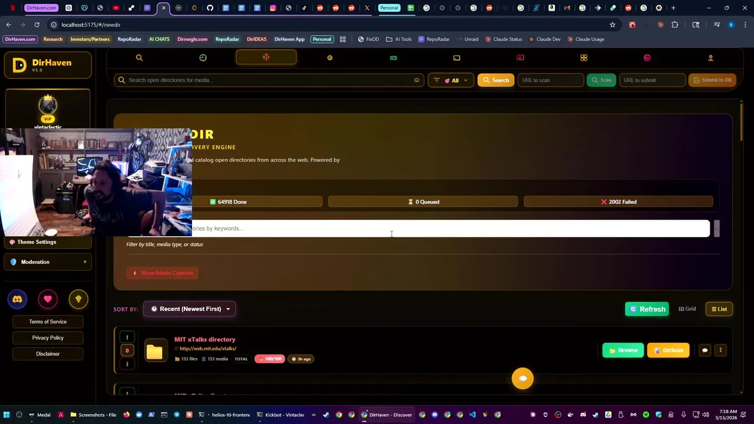The width and height of the screenshot is (754, 424).
Task: Show Admin Controls
Action: [163, 273]
